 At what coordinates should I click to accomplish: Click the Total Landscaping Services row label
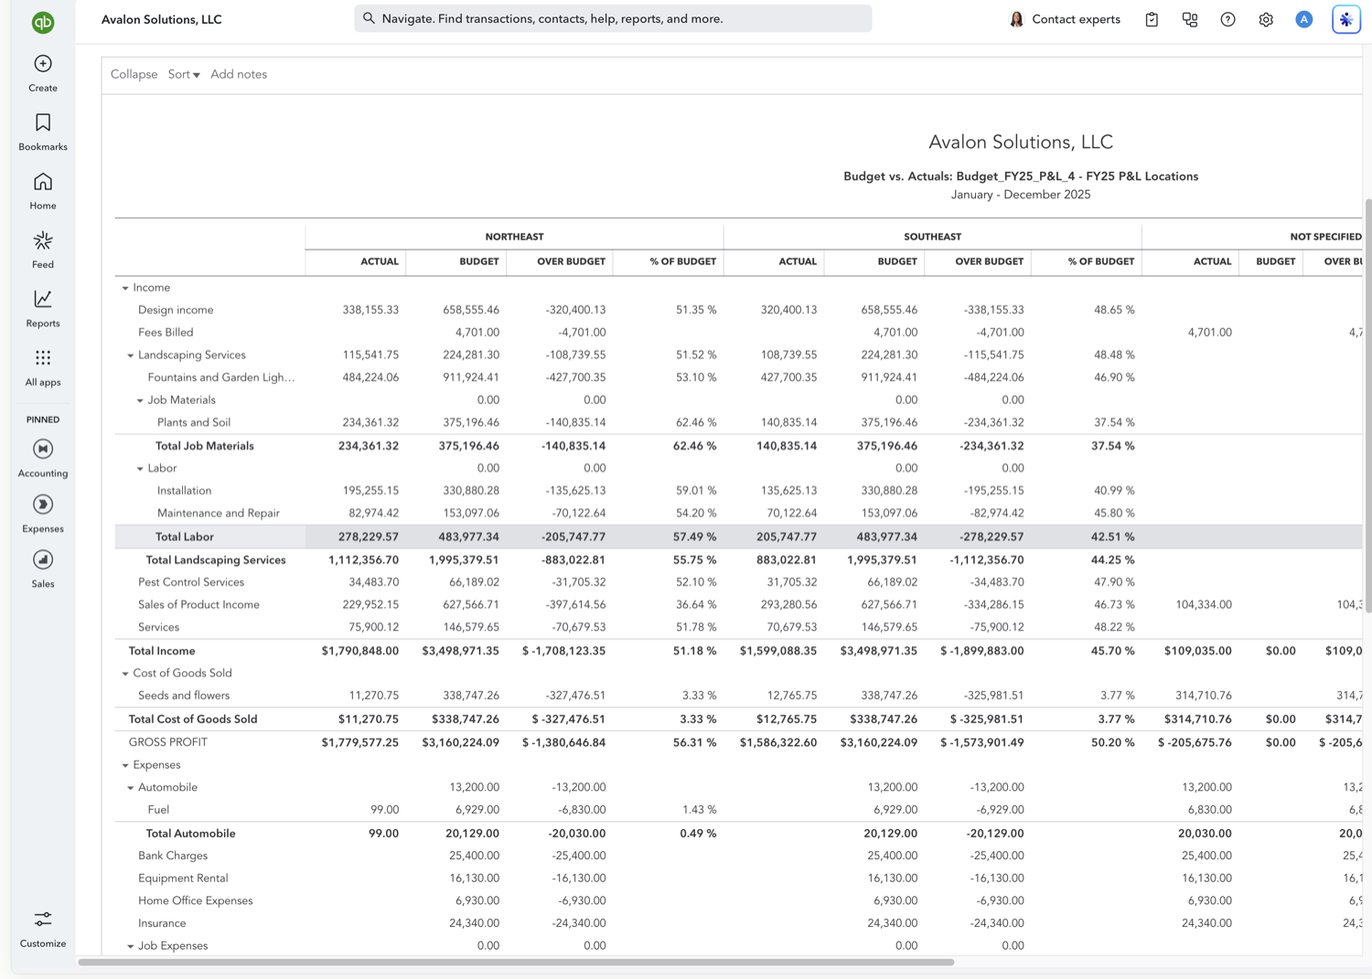pyautogui.click(x=216, y=560)
